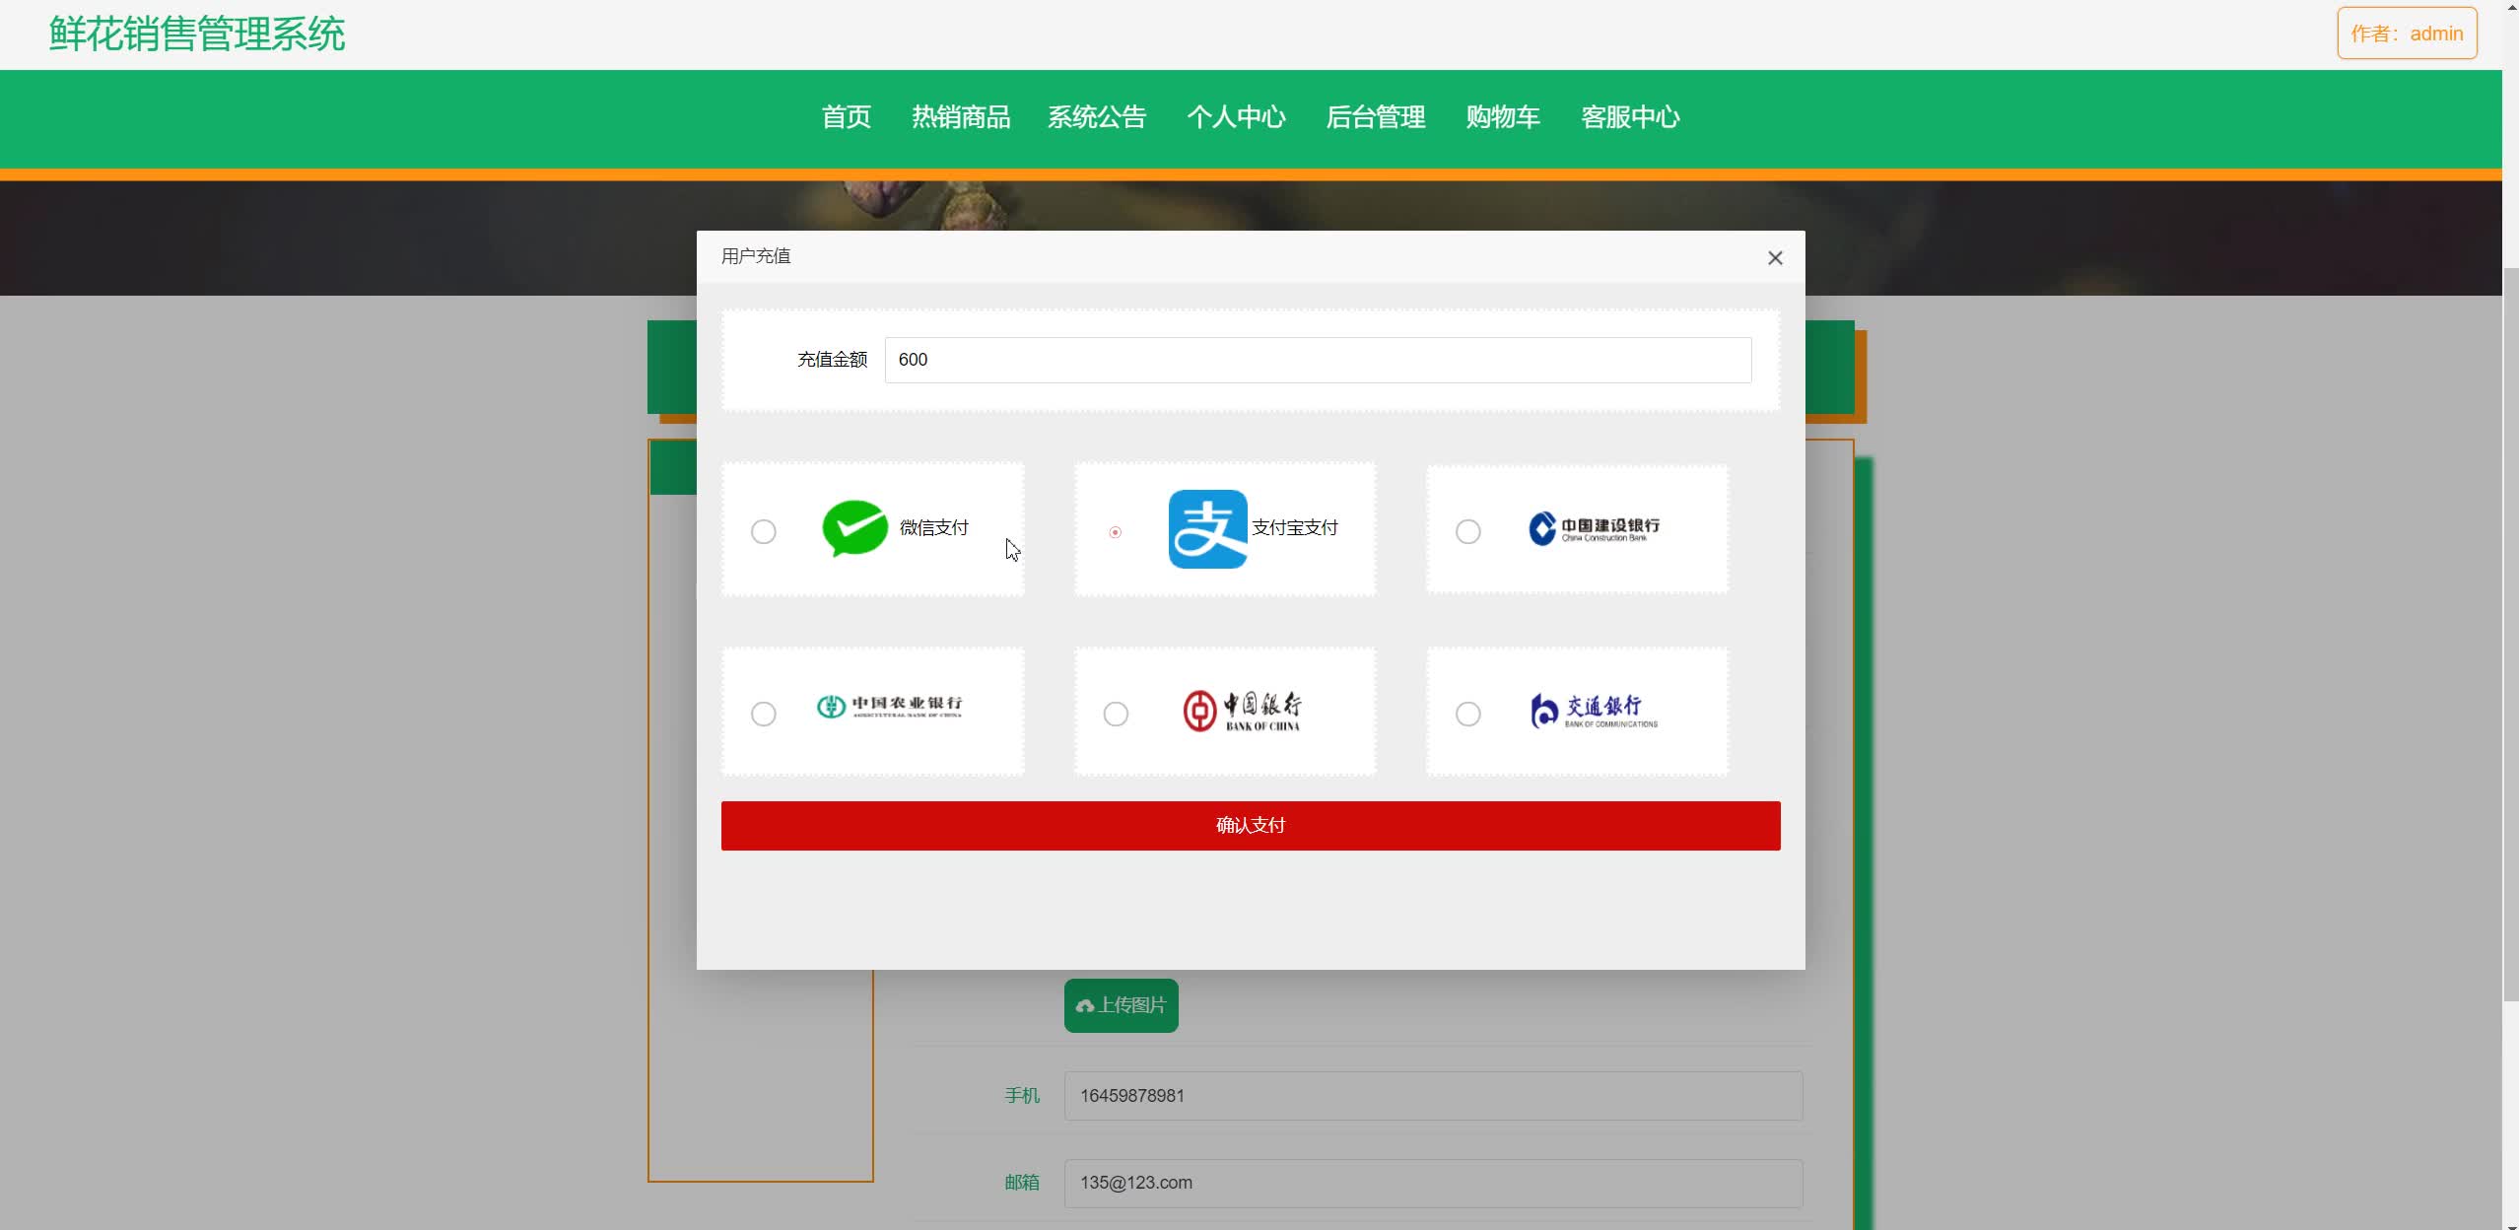
Task: Click the Alipay blue logo
Action: coord(1207,528)
